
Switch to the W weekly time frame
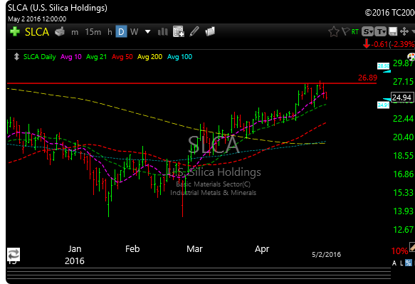(x=135, y=32)
